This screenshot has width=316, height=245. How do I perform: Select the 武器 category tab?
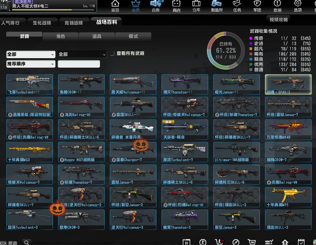pyautogui.click(x=24, y=36)
